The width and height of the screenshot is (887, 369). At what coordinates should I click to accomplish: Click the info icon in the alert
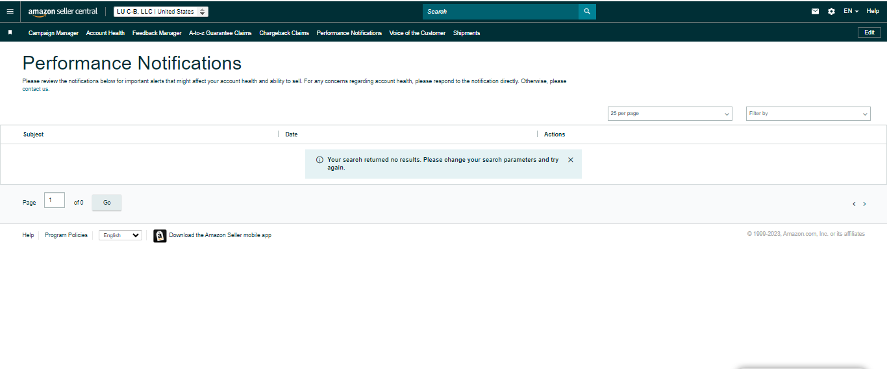319,160
